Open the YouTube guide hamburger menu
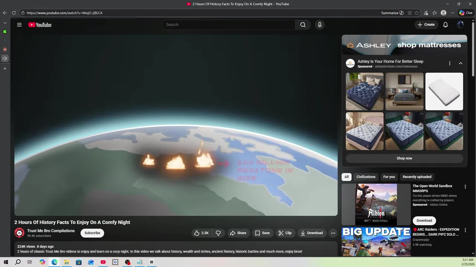Screen dimensions: 476x267 click(x=19, y=25)
